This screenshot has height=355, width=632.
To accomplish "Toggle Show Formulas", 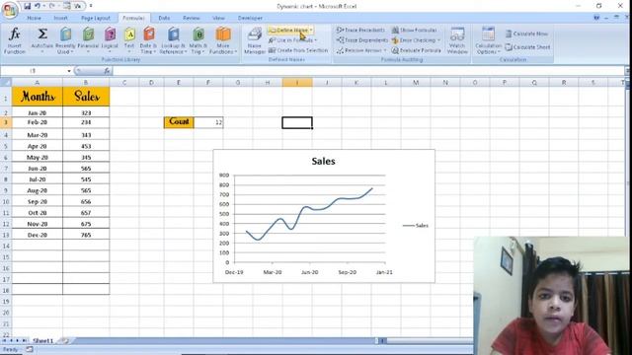I will (415, 31).
